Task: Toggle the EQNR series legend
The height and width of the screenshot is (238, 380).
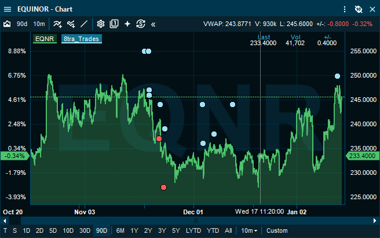Action: pyautogui.click(x=44, y=39)
